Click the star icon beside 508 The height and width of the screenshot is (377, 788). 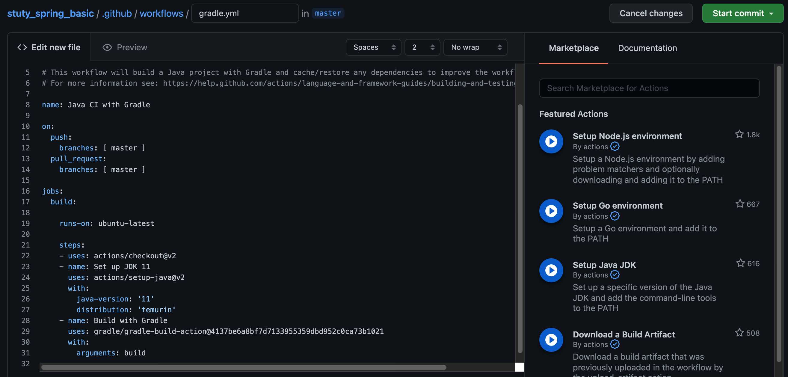[x=739, y=333]
